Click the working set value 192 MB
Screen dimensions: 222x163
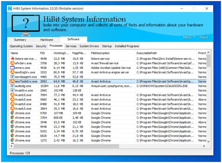[x=58, y=90]
